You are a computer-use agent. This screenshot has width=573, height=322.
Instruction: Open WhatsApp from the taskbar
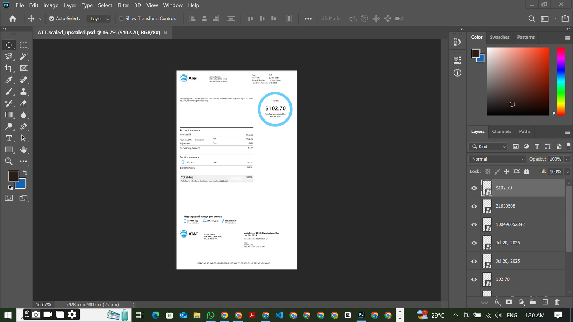pos(211,315)
